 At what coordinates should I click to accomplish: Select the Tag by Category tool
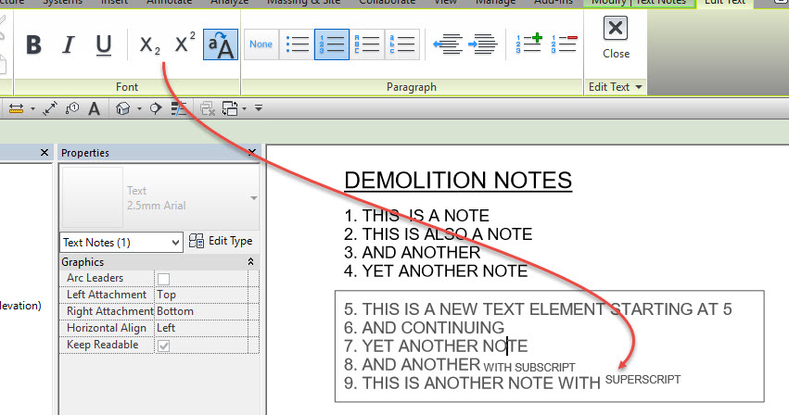click(x=72, y=108)
